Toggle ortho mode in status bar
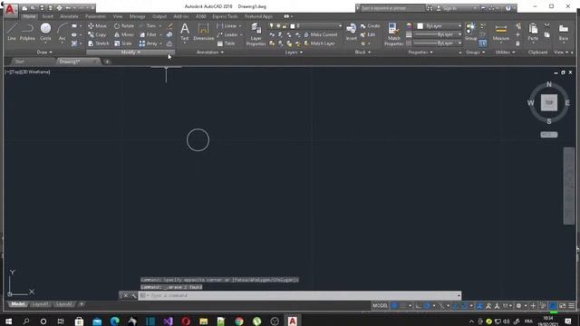580x326 pixels. click(419, 306)
